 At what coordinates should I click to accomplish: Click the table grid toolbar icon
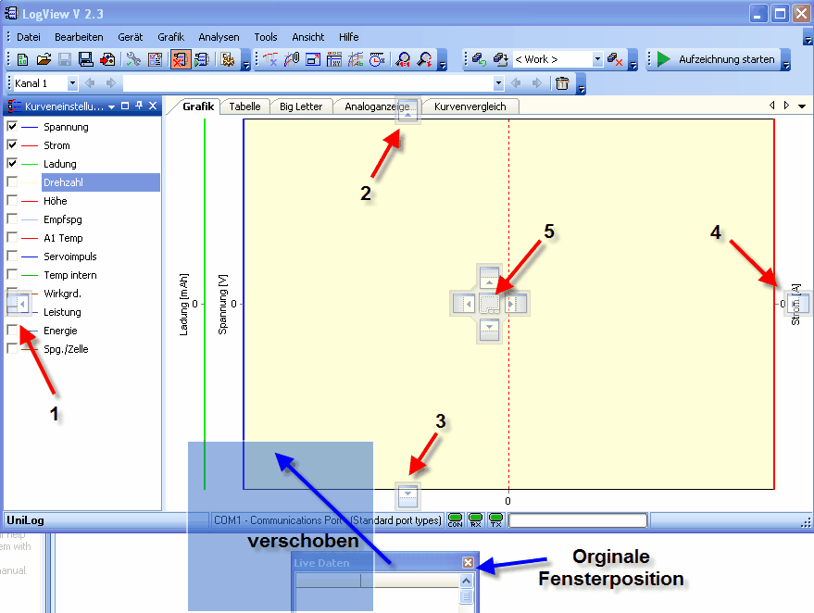click(334, 59)
